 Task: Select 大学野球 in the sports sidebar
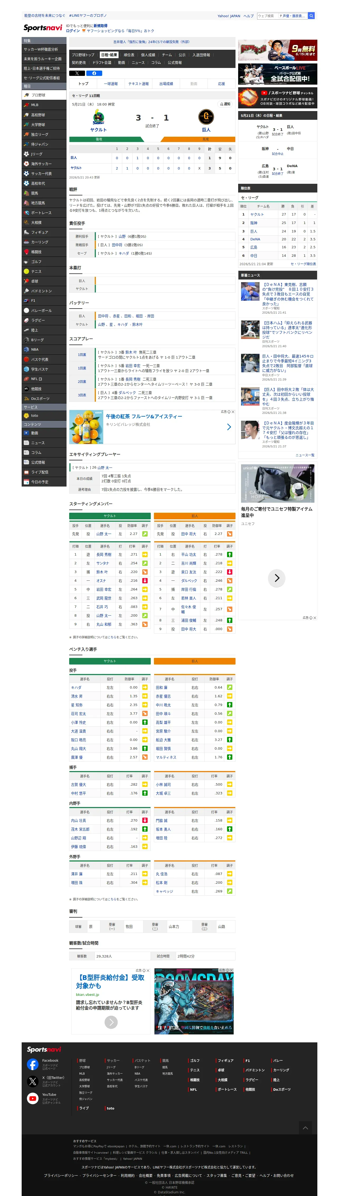point(44,125)
